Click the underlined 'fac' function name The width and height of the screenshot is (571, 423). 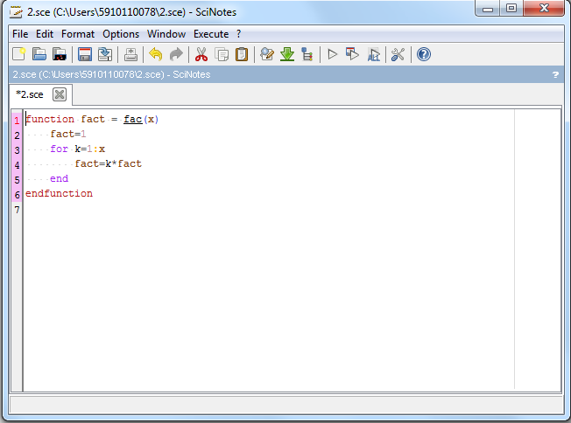coord(132,119)
